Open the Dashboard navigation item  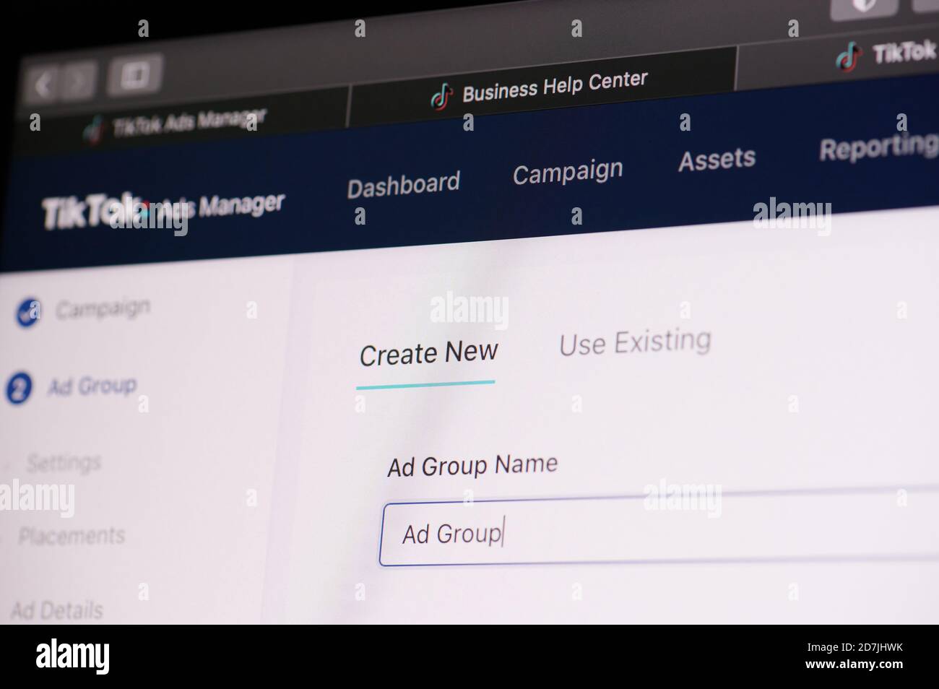(403, 185)
